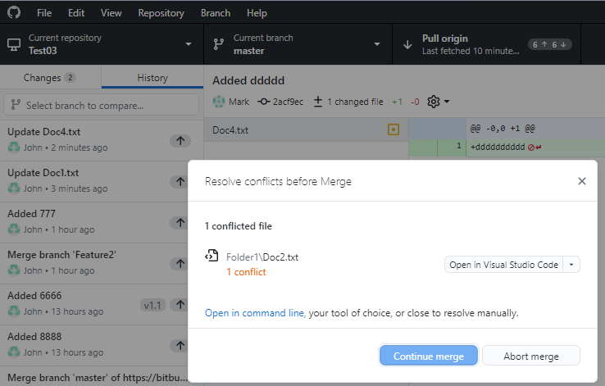
Task: Click the Select branch to compare field
Action: point(102,105)
